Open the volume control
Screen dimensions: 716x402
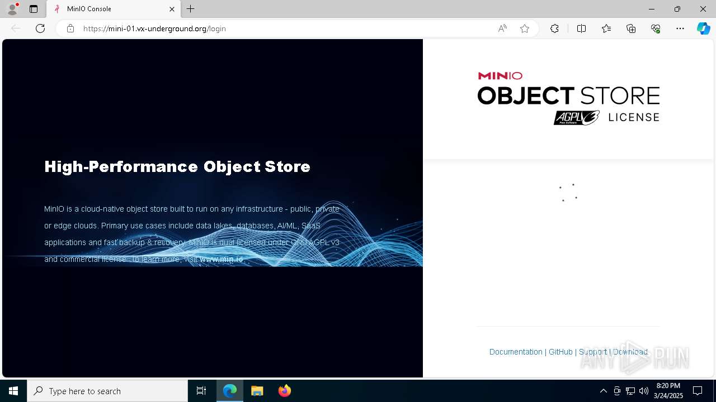644,391
